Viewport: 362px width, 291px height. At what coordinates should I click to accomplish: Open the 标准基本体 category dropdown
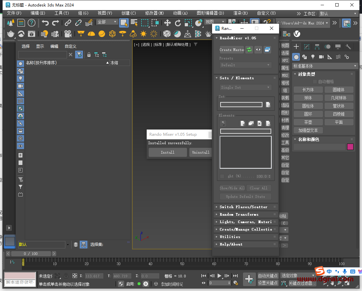point(325,66)
